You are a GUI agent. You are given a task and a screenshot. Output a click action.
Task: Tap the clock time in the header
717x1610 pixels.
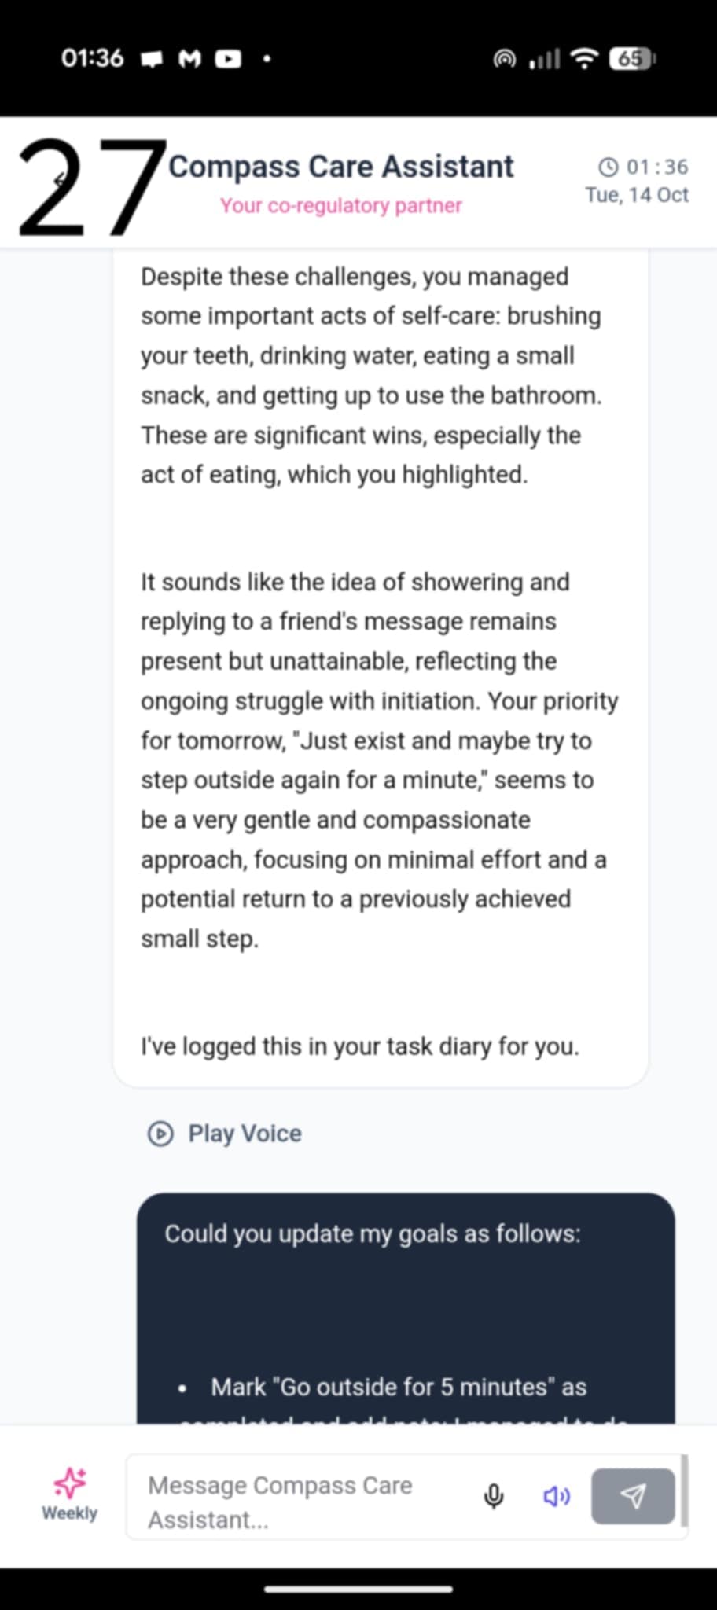point(644,167)
